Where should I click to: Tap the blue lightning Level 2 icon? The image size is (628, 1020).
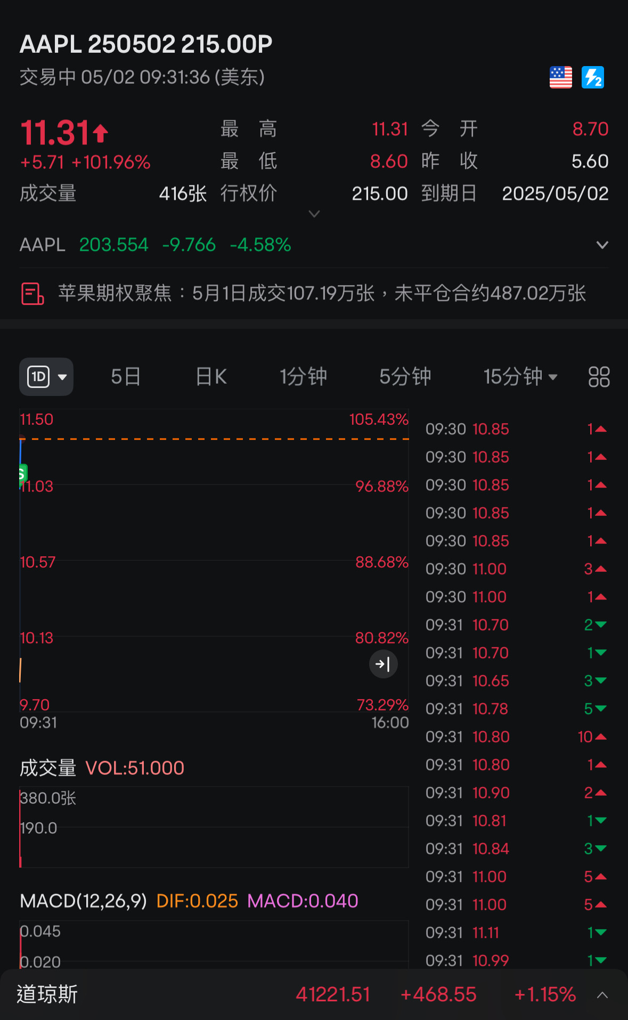(592, 77)
